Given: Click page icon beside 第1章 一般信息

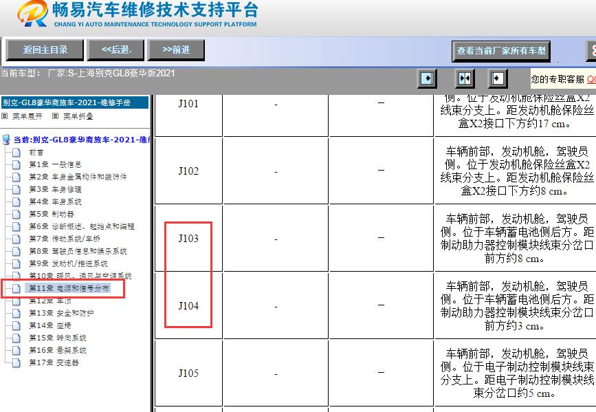Looking at the screenshot, I should point(16,164).
